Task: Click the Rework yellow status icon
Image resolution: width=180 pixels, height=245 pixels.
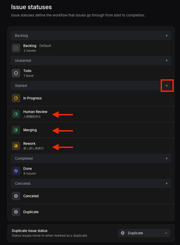Action: click(16, 146)
